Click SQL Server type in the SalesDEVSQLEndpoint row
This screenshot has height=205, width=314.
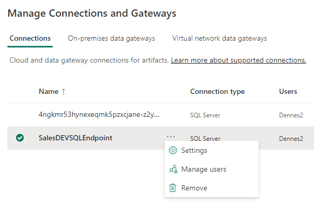click(x=205, y=138)
